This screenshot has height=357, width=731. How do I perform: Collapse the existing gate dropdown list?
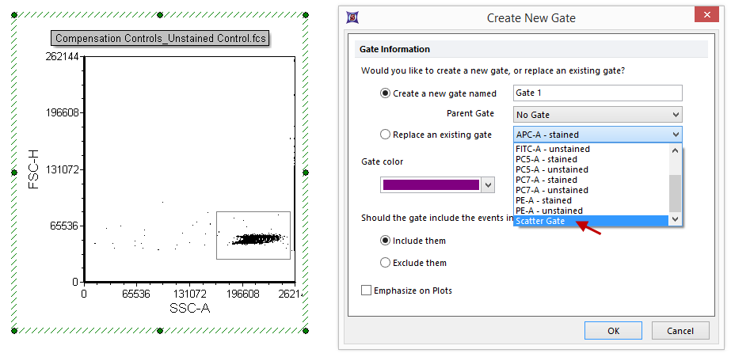(675, 135)
